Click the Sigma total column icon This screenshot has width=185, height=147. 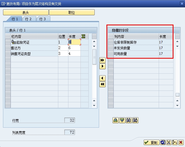tap(83, 36)
